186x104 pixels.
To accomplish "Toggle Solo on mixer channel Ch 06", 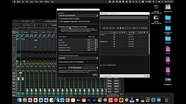I will (40, 66).
